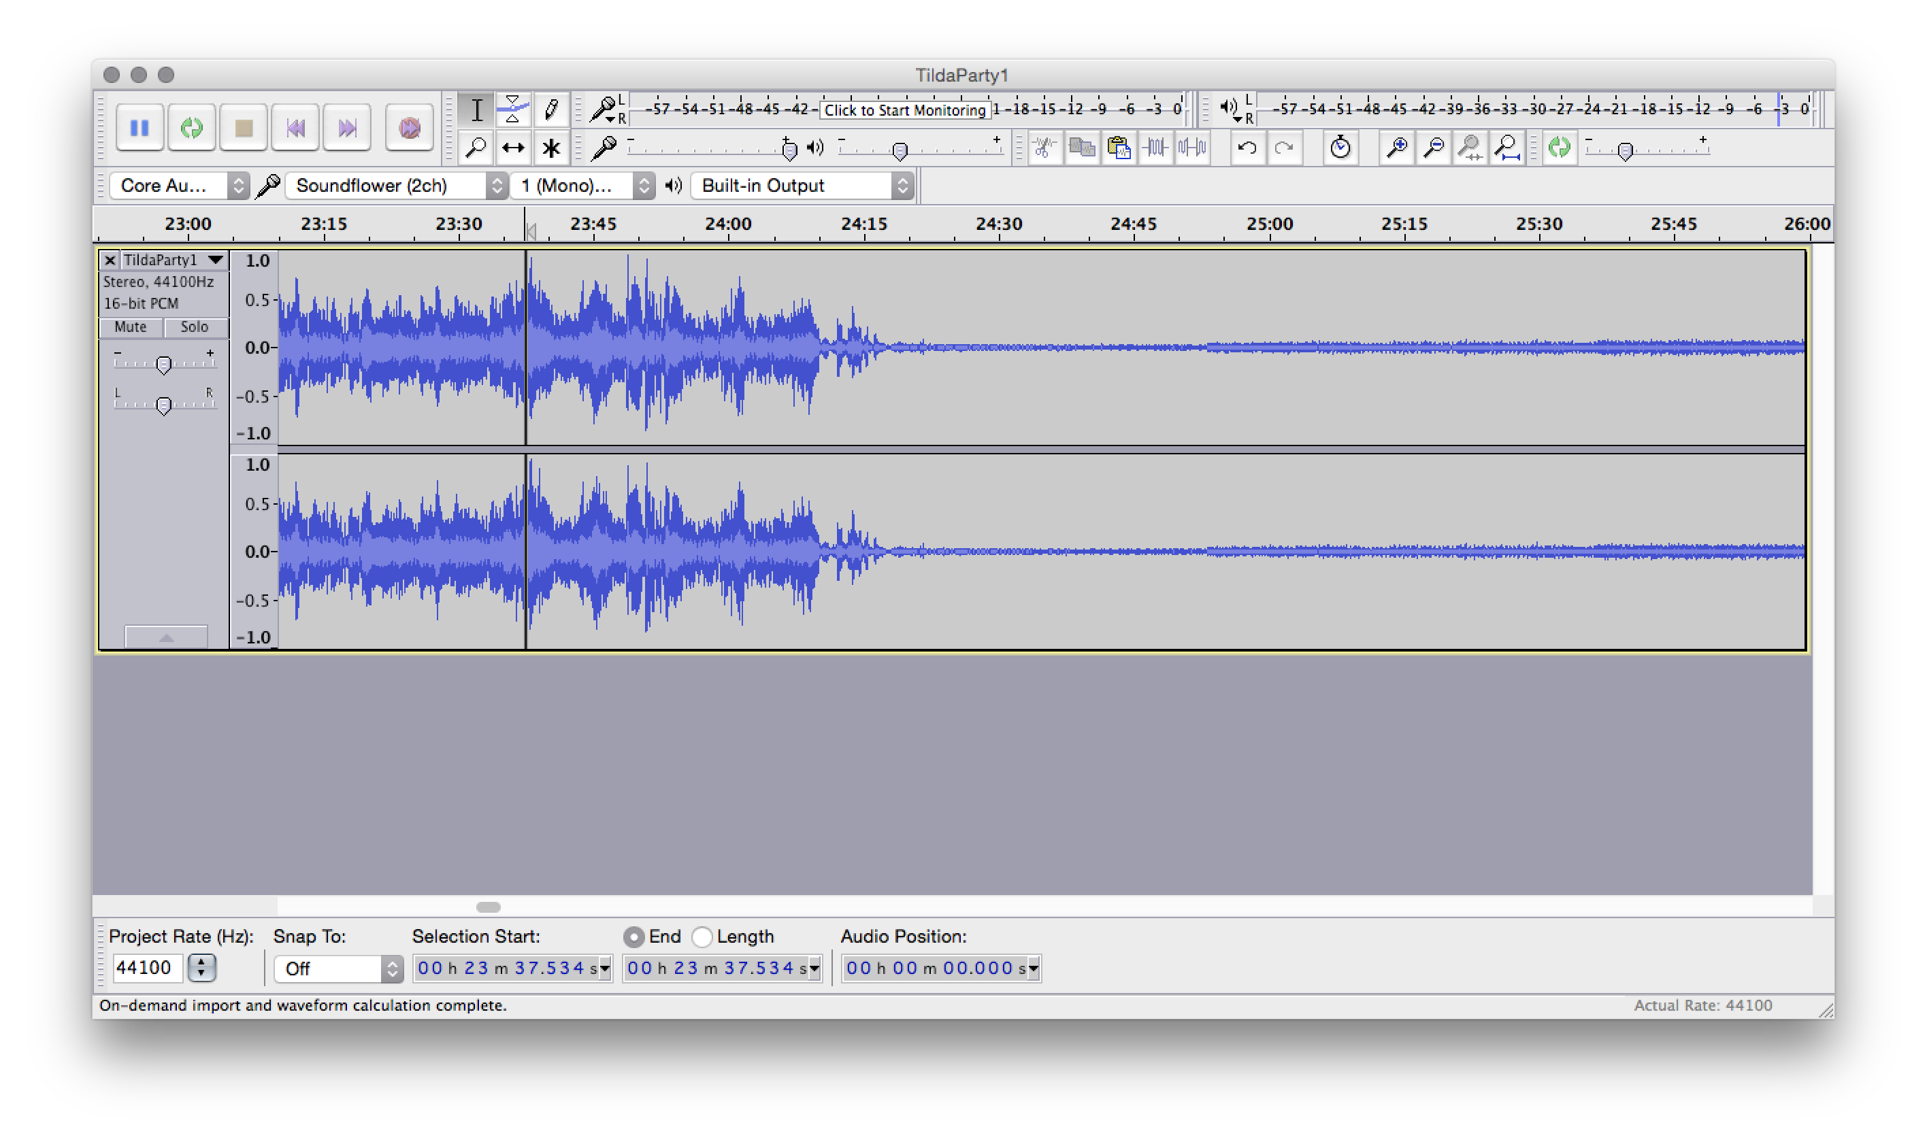Image resolution: width=1927 pixels, height=1144 pixels.
Task: Click the 'Stereo, 44100Hz' track info text
Action: click(159, 282)
